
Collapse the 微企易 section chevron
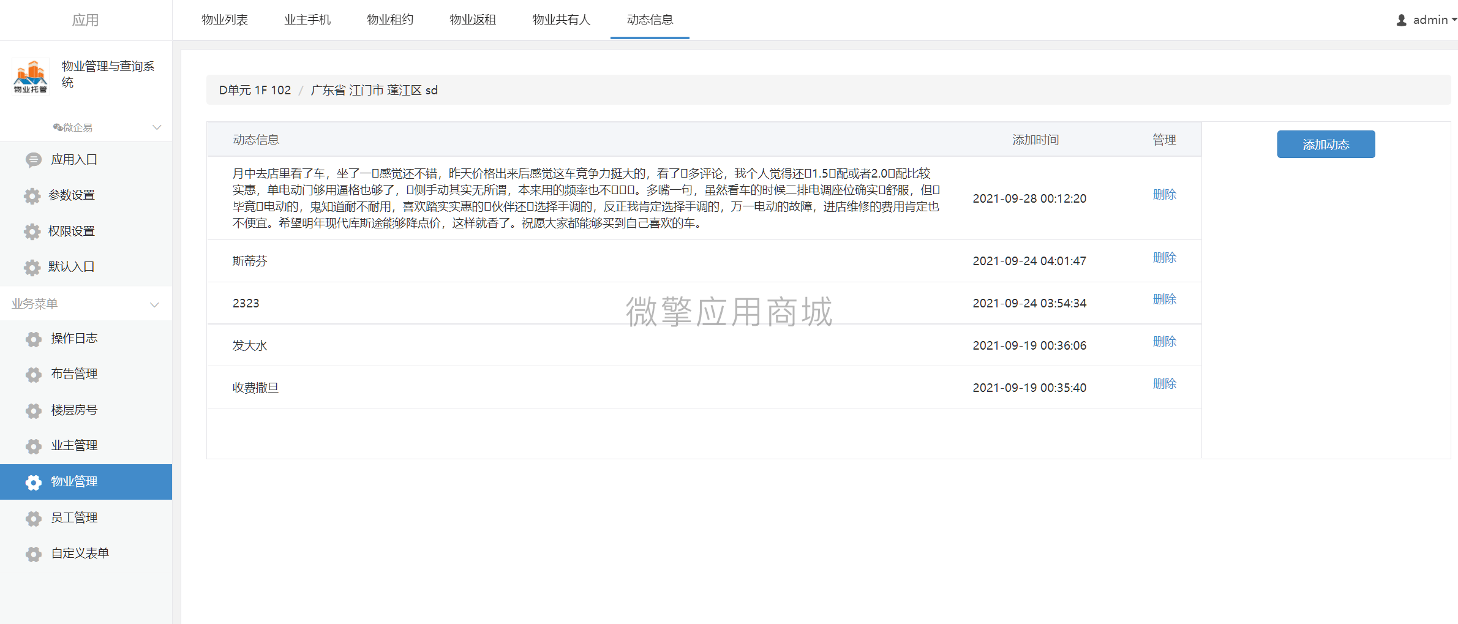coord(157,127)
